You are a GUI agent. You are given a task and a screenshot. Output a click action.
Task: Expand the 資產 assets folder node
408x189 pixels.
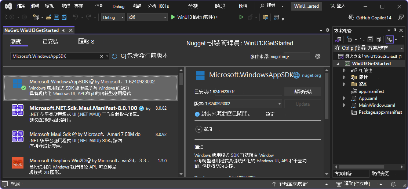pyautogui.click(x=344, y=84)
